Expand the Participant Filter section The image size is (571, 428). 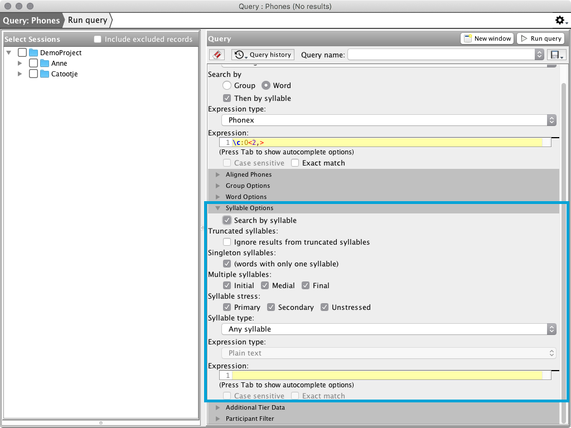249,419
